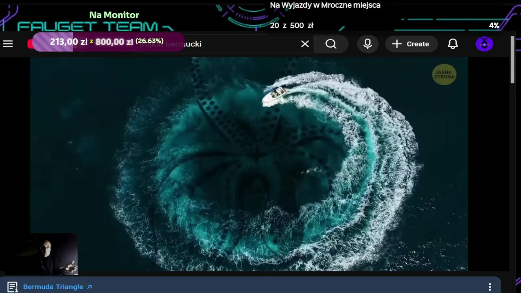521x293 pixels.
Task: Open the purple account avatar menu
Action: [x=484, y=44]
